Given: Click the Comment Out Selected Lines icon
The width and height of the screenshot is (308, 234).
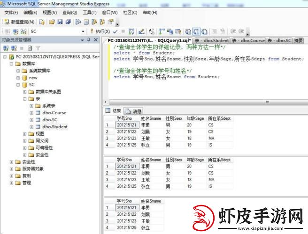Looking at the screenshot, I should 215,31.
